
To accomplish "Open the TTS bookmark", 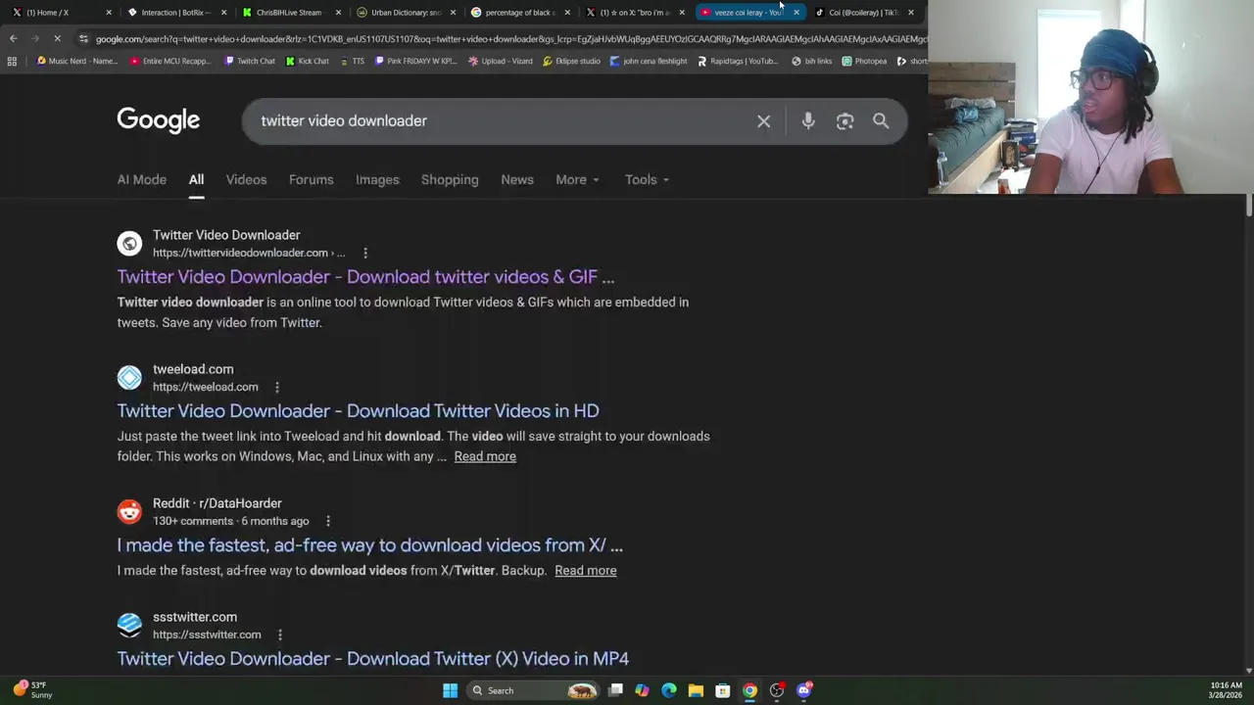I will click(352, 61).
